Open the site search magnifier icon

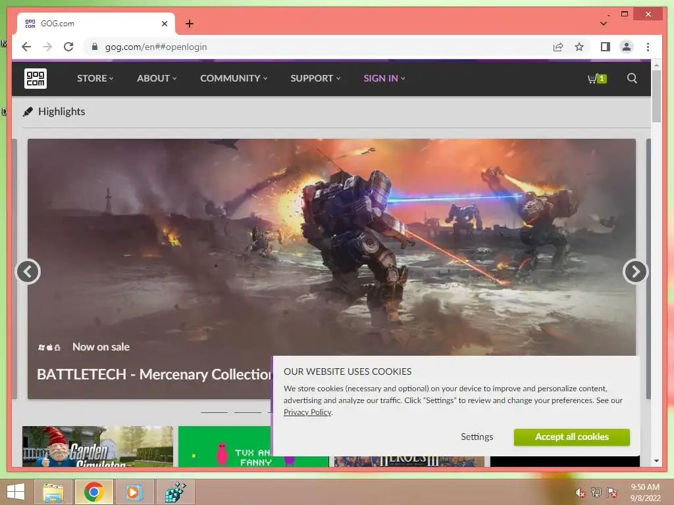coord(632,78)
